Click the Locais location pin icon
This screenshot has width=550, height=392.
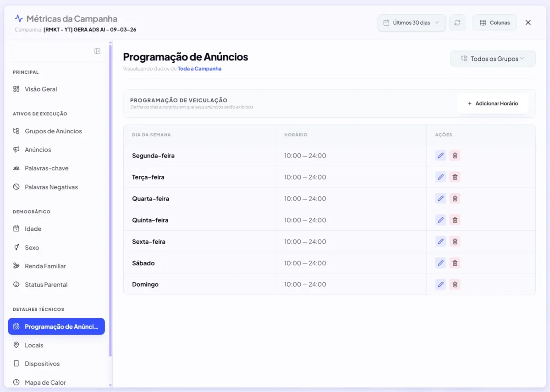click(x=17, y=345)
